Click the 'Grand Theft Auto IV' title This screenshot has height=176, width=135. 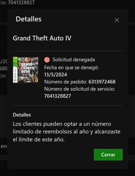tap(42, 38)
